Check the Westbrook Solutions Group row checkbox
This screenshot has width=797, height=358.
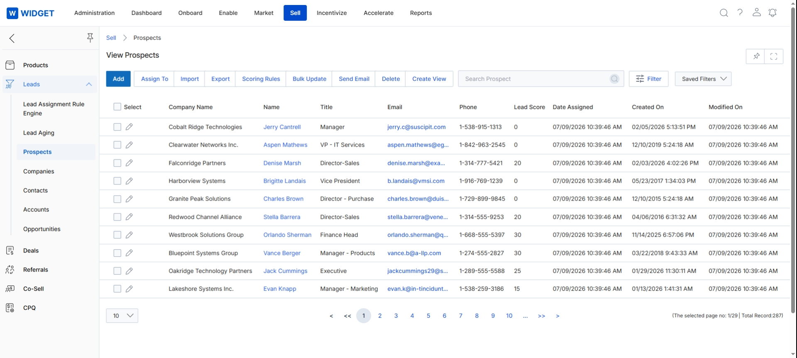click(117, 235)
